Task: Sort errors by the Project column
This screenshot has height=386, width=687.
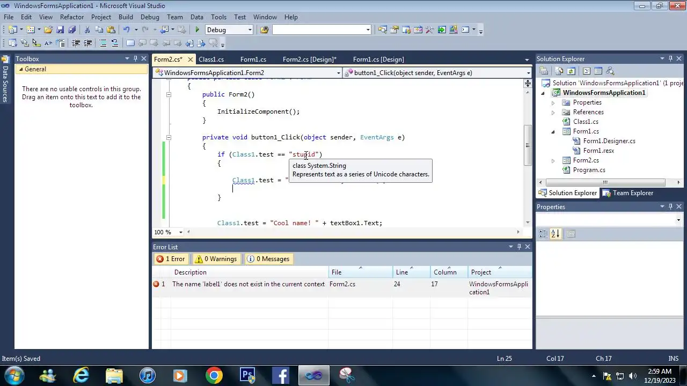Action: click(x=500, y=272)
